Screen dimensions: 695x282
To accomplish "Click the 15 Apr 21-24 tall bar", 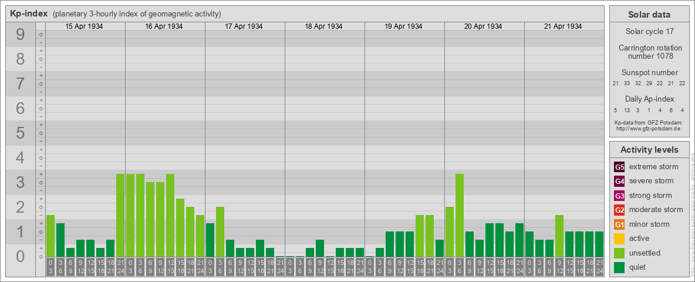I will [120, 215].
